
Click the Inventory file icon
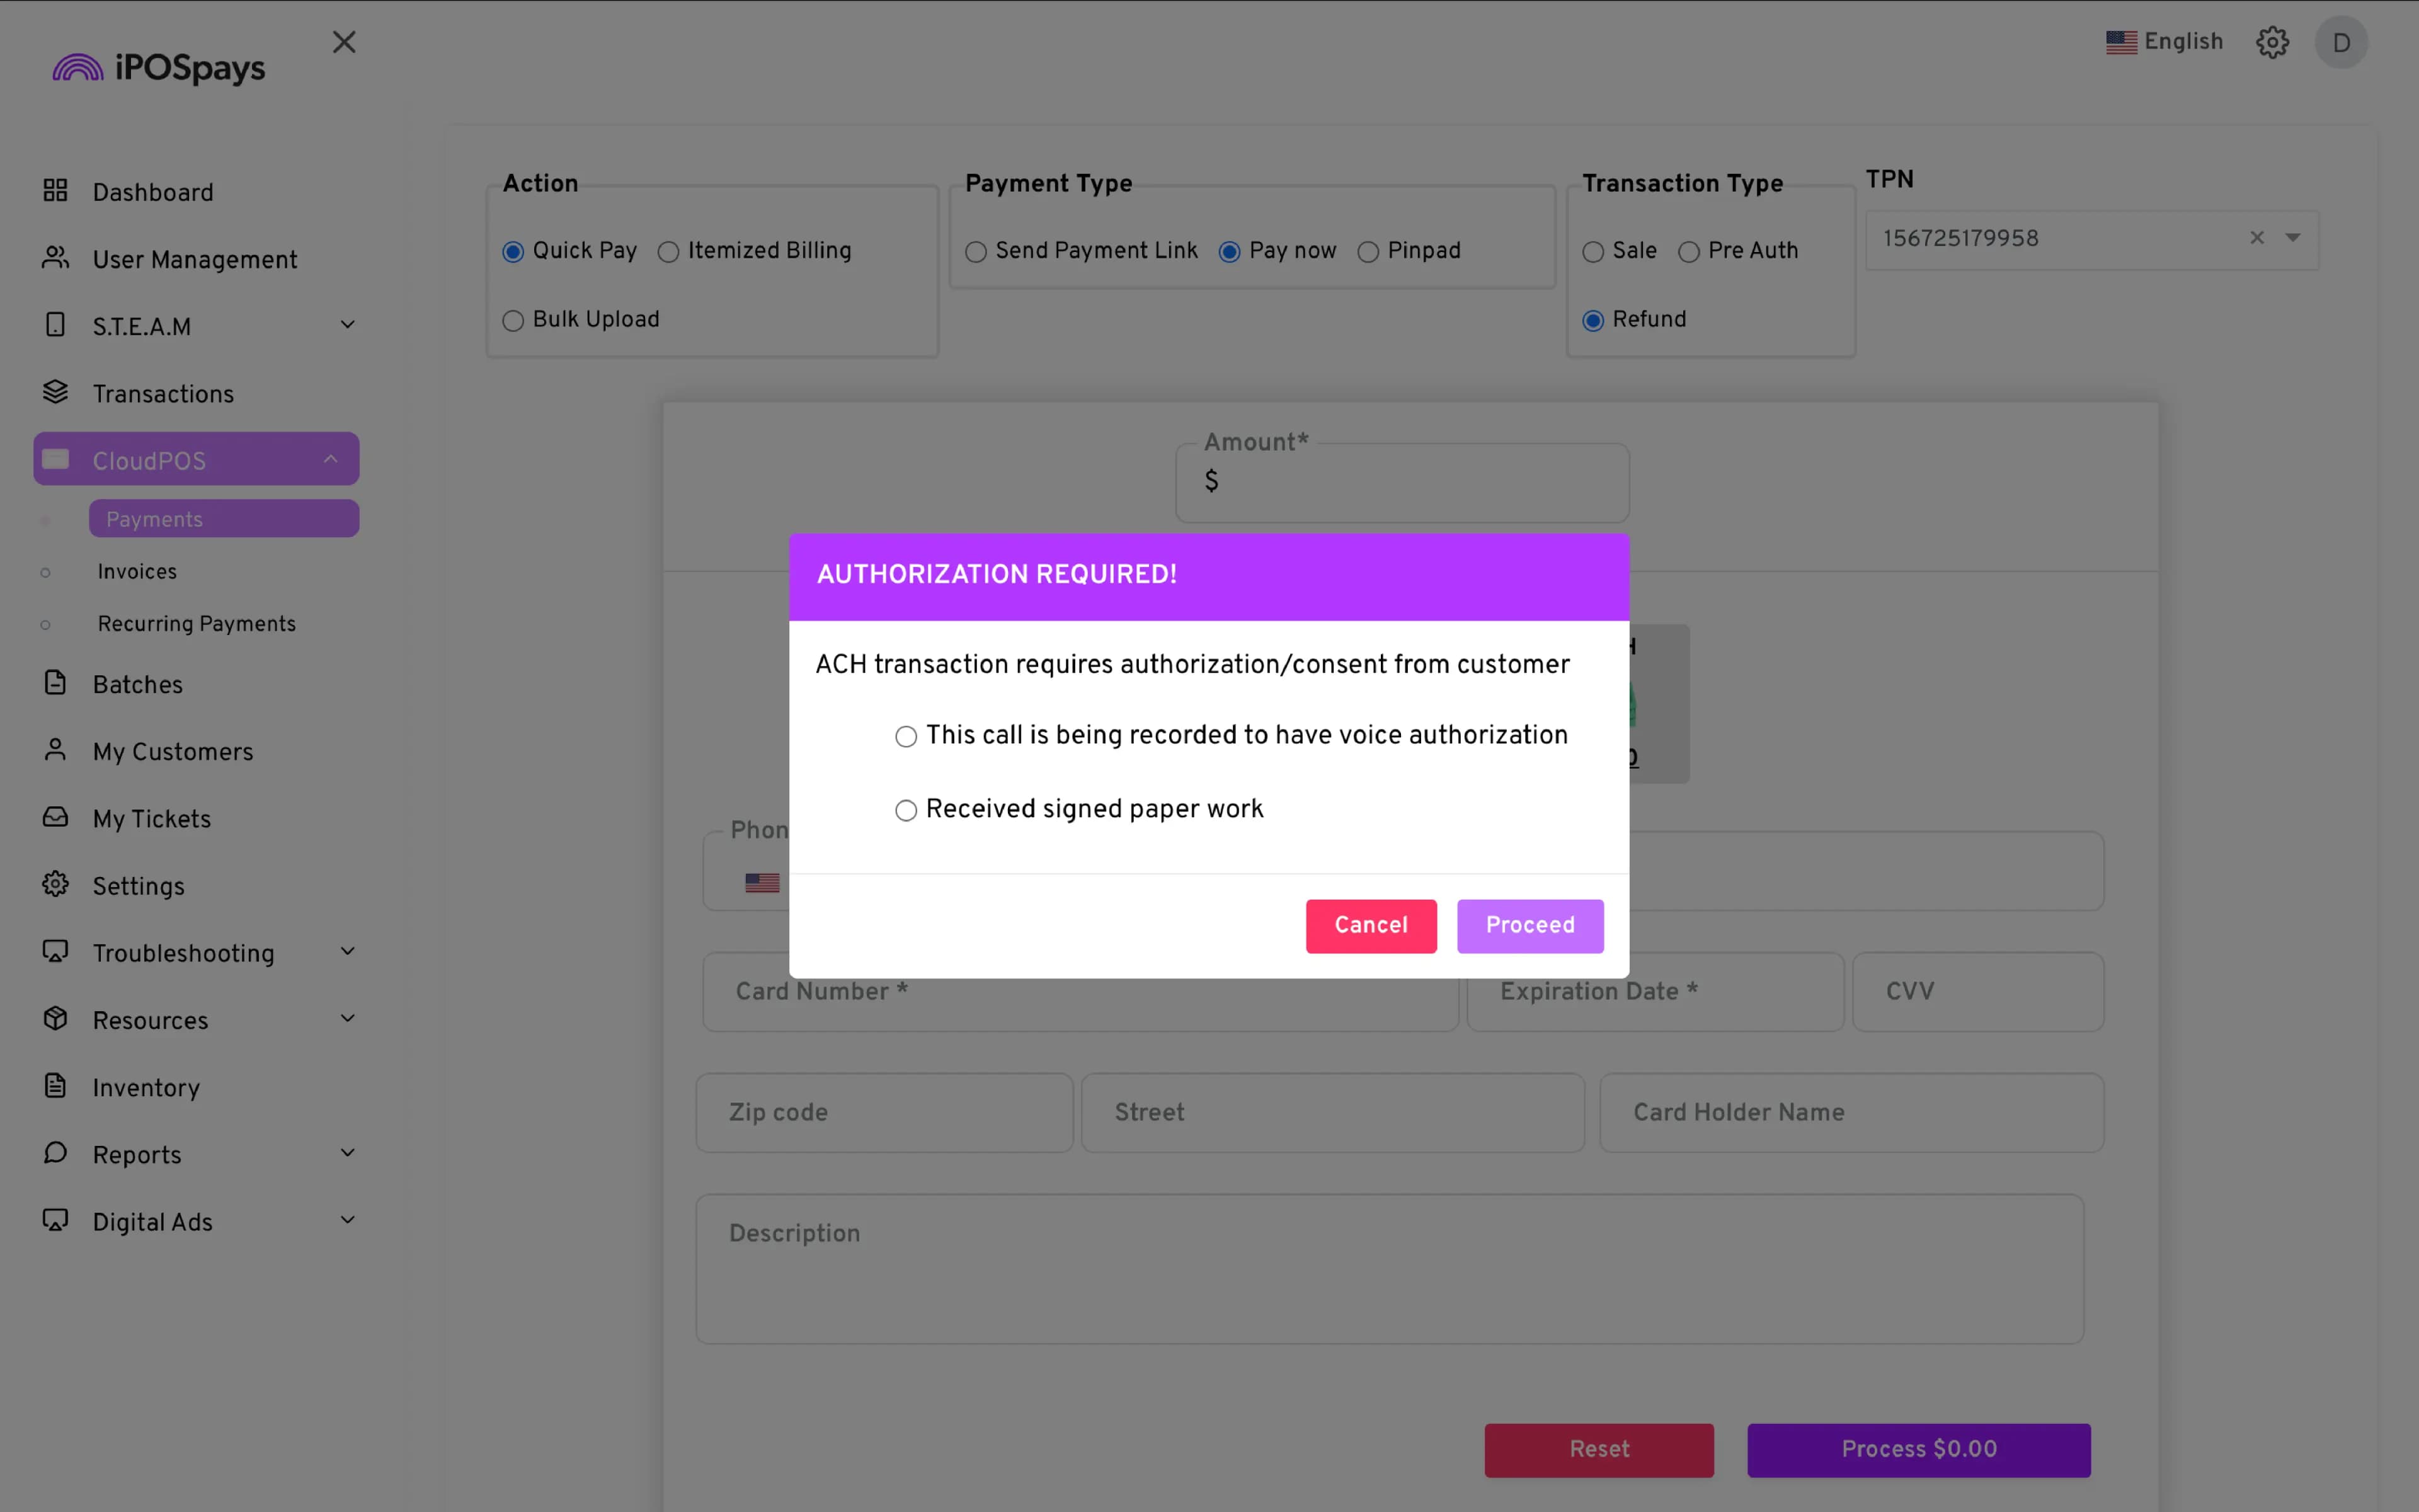click(56, 1086)
